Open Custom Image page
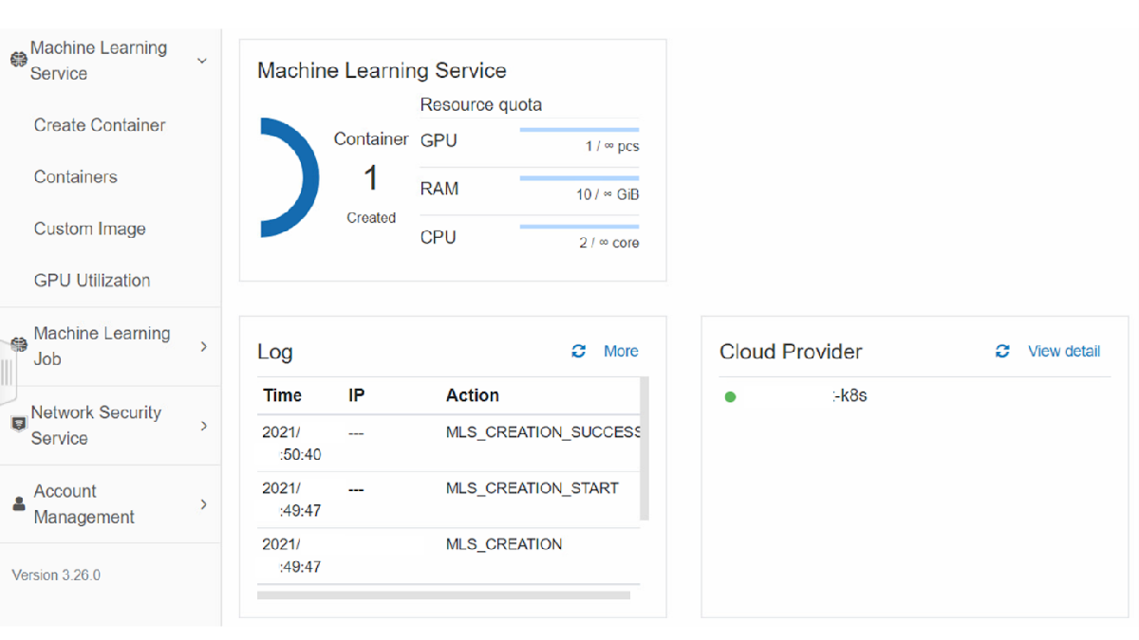Viewport: 1139px width, 640px height. (90, 229)
